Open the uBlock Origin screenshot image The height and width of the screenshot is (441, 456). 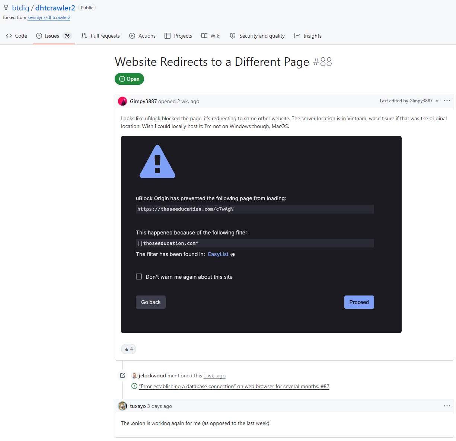pyautogui.click(x=261, y=234)
